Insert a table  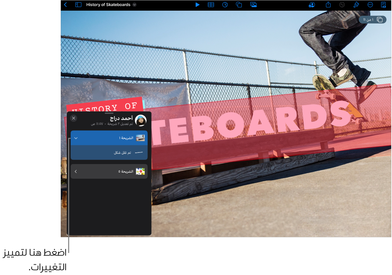pyautogui.click(x=211, y=5)
